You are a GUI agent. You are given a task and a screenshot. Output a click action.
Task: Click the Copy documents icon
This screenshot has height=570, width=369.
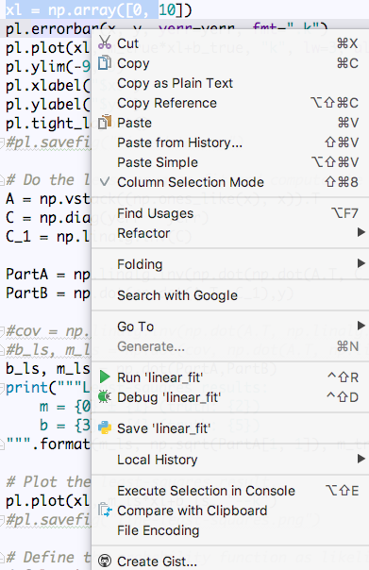point(105,63)
